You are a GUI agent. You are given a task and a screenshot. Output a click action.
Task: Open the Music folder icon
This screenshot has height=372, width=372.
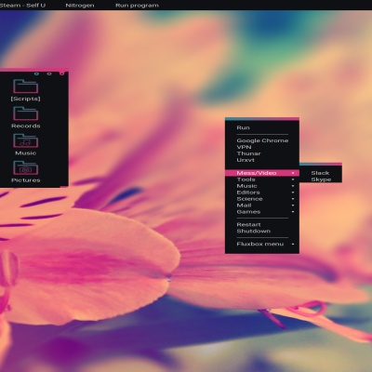[26, 140]
